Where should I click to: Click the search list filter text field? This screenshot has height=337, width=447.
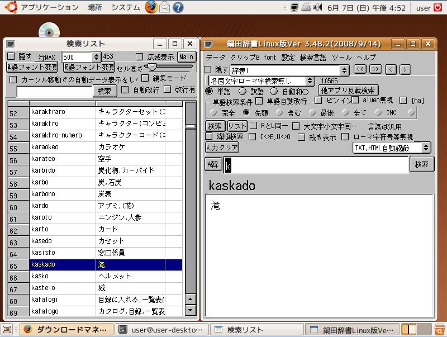(55, 92)
